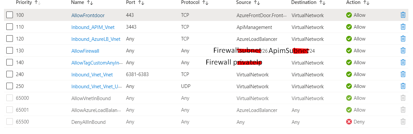Select checkbox for priority 130 rule

click(x=10, y=51)
